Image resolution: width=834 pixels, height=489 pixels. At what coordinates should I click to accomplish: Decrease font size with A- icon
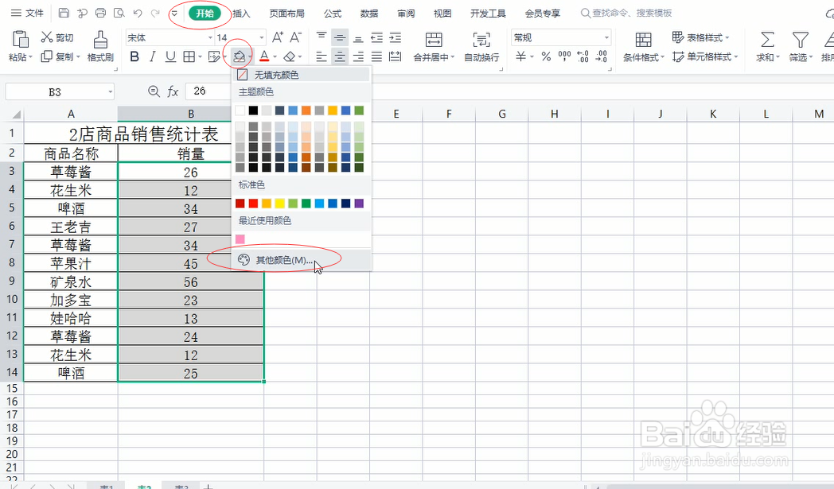[x=295, y=37]
